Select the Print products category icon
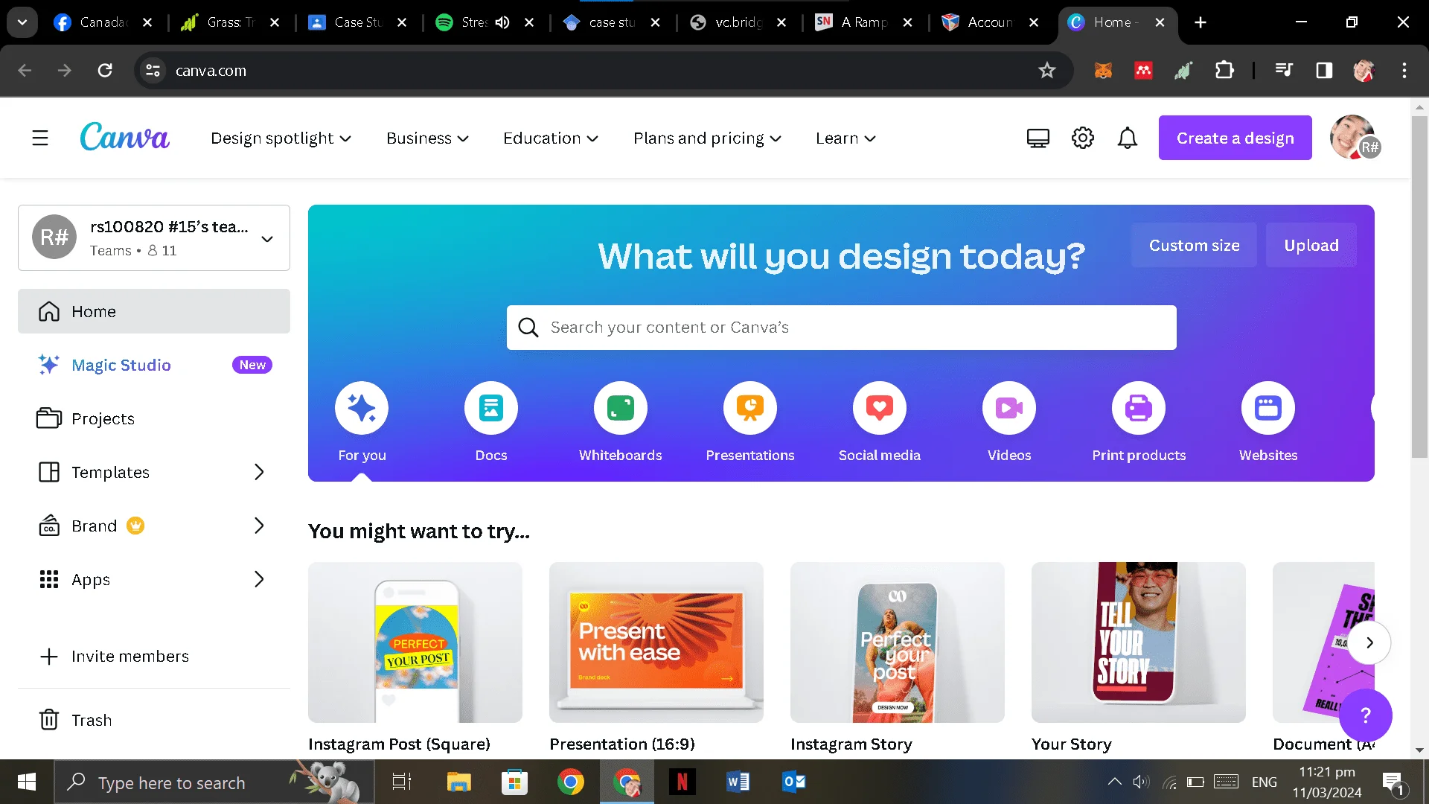 pos(1139,408)
